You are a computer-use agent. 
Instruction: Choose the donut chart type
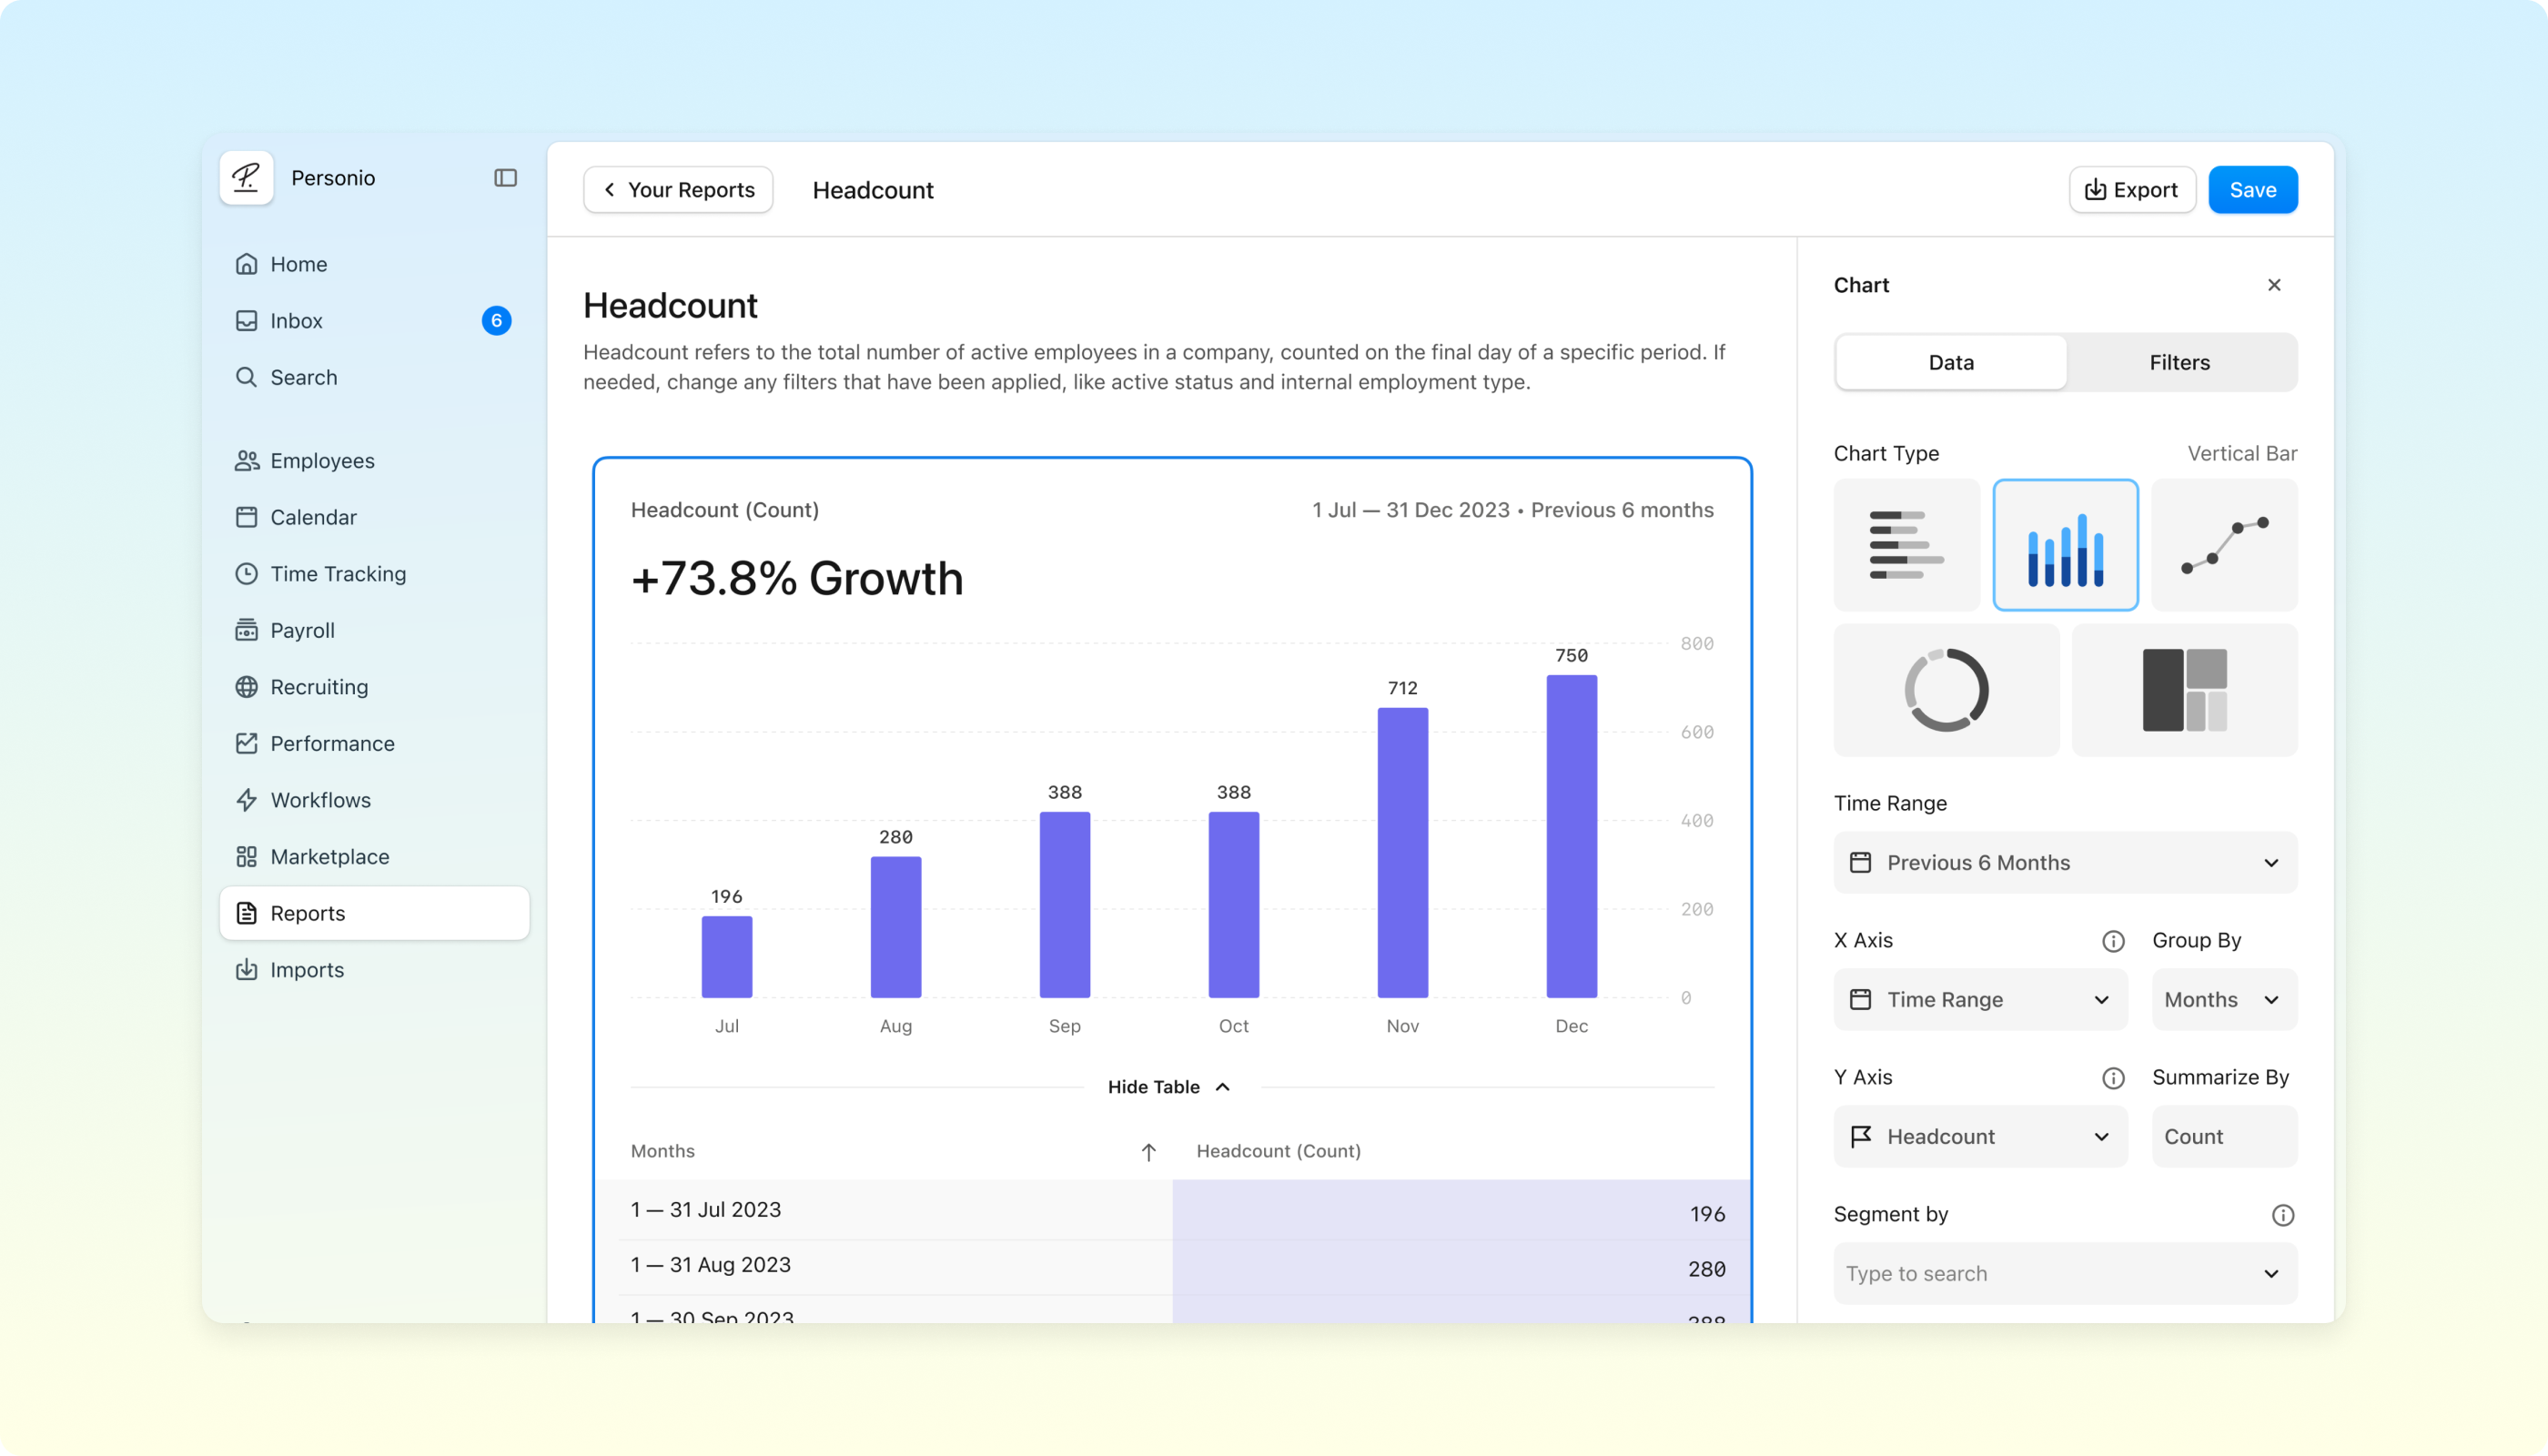tap(1946, 690)
